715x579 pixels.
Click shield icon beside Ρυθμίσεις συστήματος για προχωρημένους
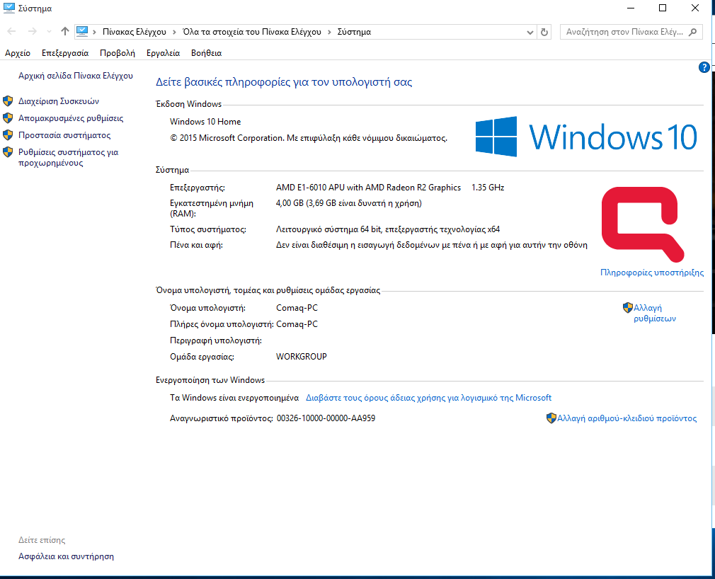click(x=8, y=151)
